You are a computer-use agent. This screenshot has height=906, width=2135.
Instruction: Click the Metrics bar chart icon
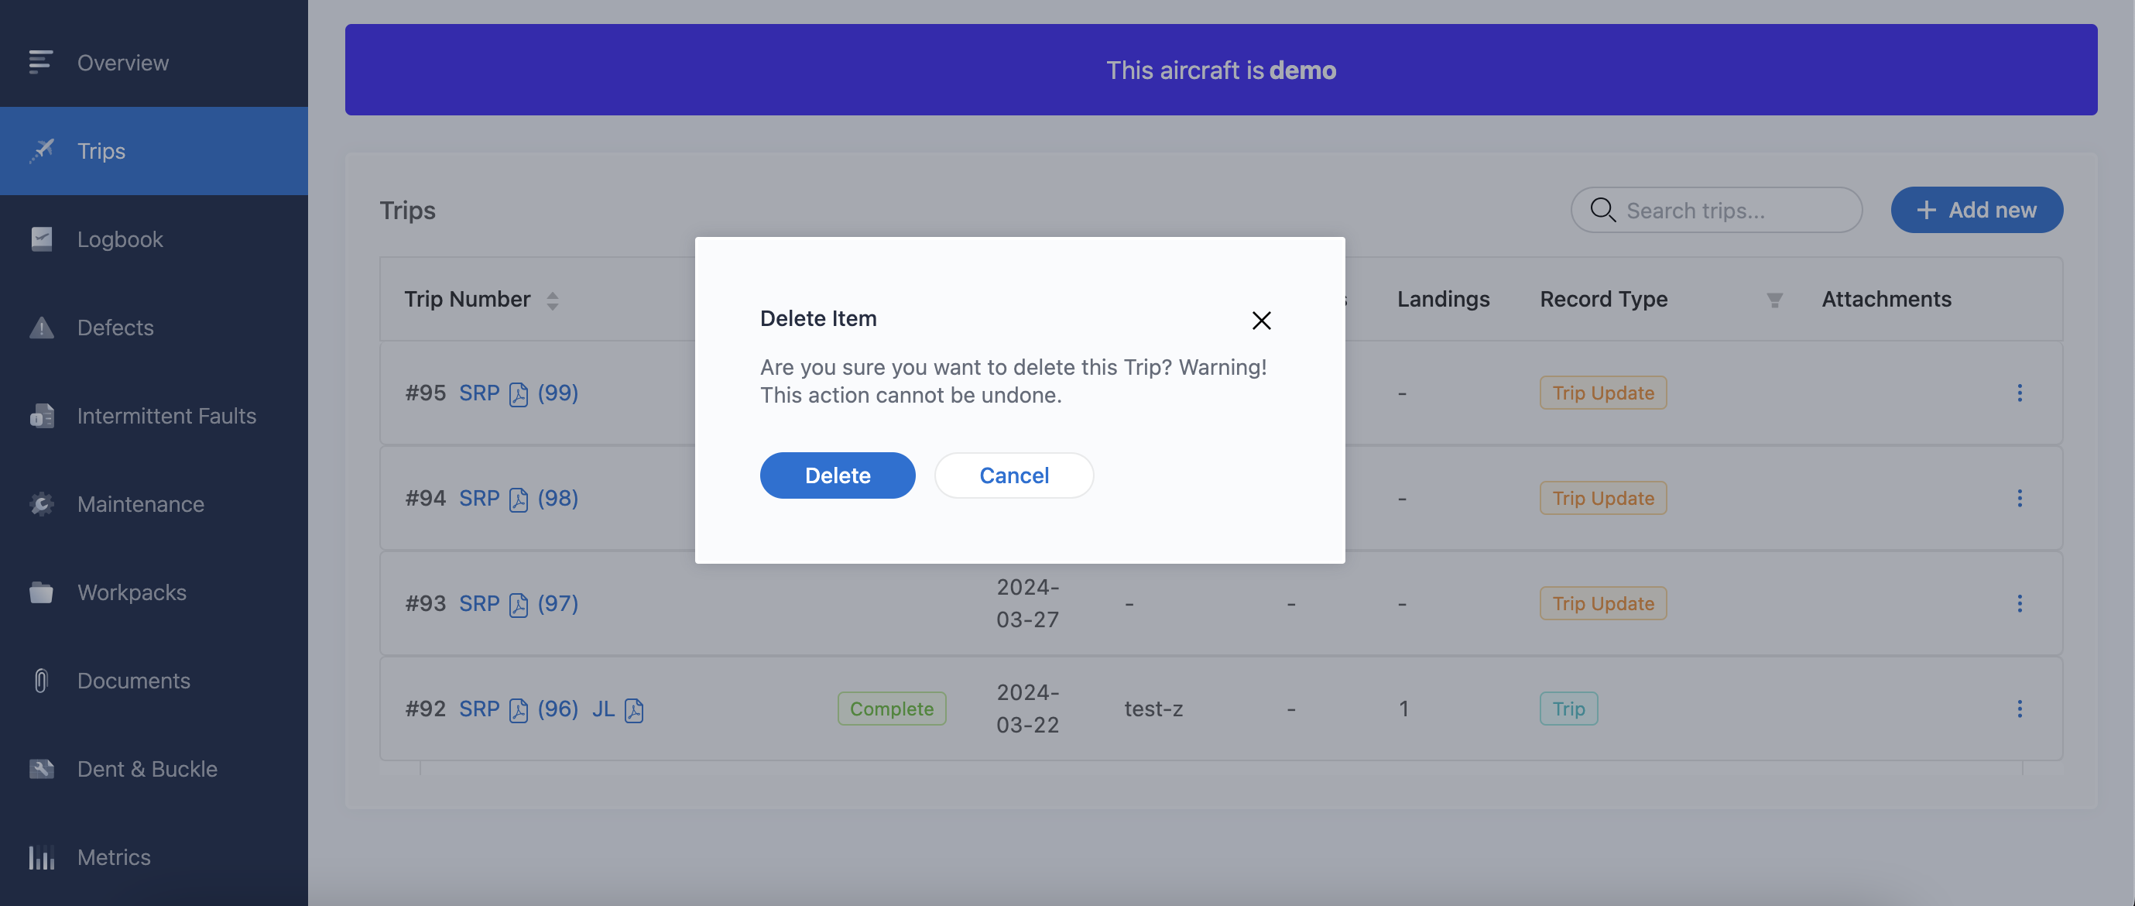40,857
